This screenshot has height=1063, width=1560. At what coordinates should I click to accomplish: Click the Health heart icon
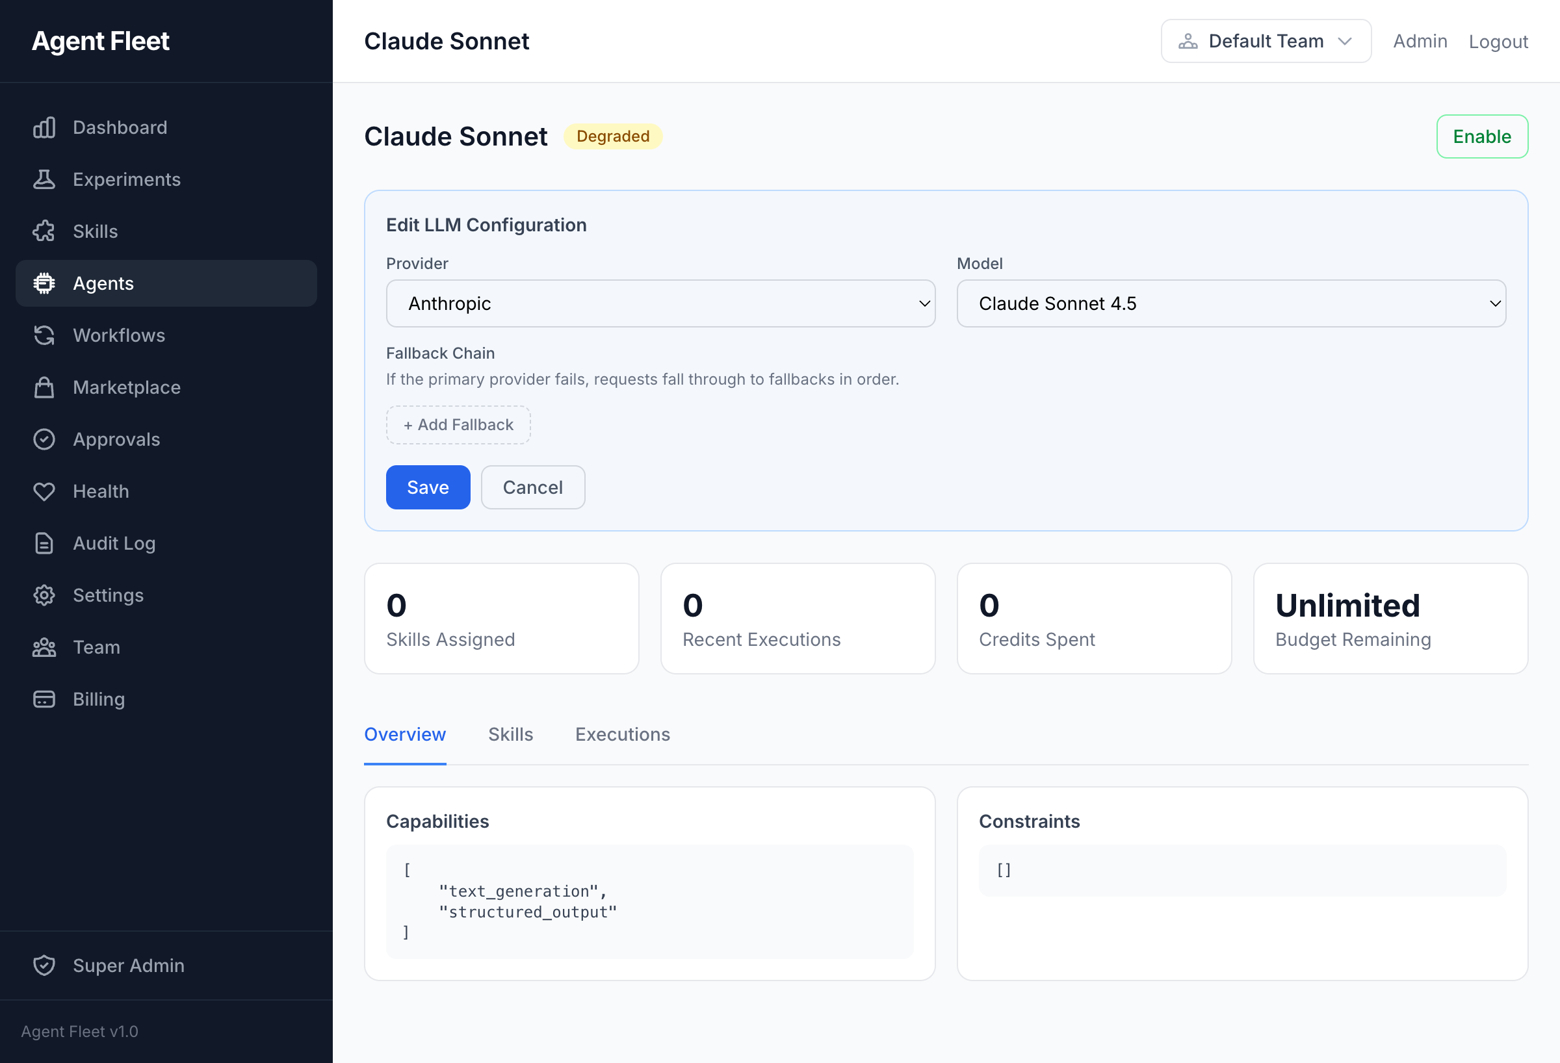coord(44,491)
